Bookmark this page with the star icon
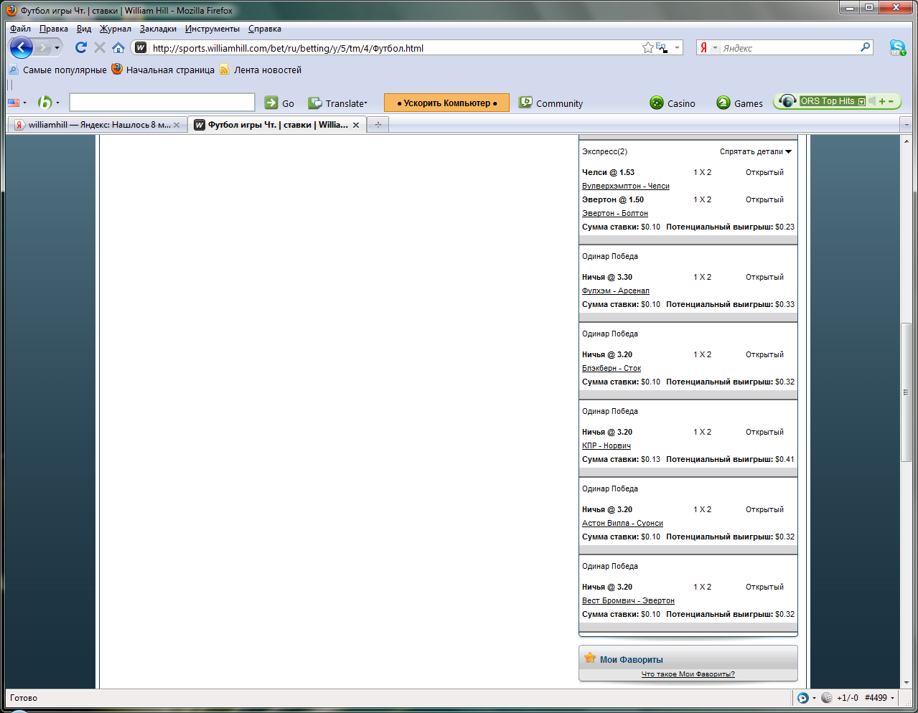The width and height of the screenshot is (918, 713). (647, 48)
